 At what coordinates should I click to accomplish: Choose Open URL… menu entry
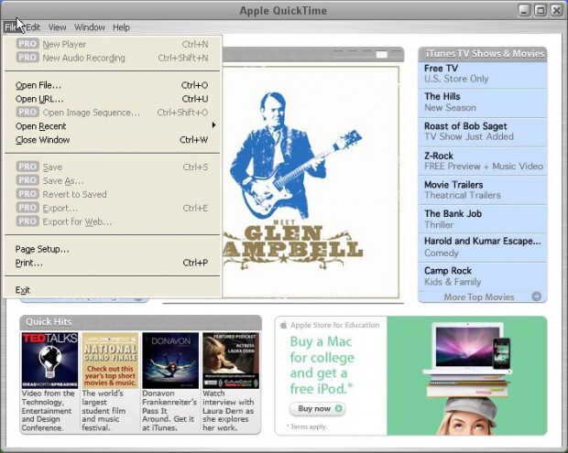(112, 99)
